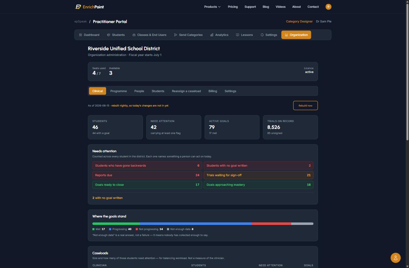Screen dimensions: 409x268
Task: Click the grey Not enough data legend swatch
Action: pyautogui.click(x=168, y=229)
